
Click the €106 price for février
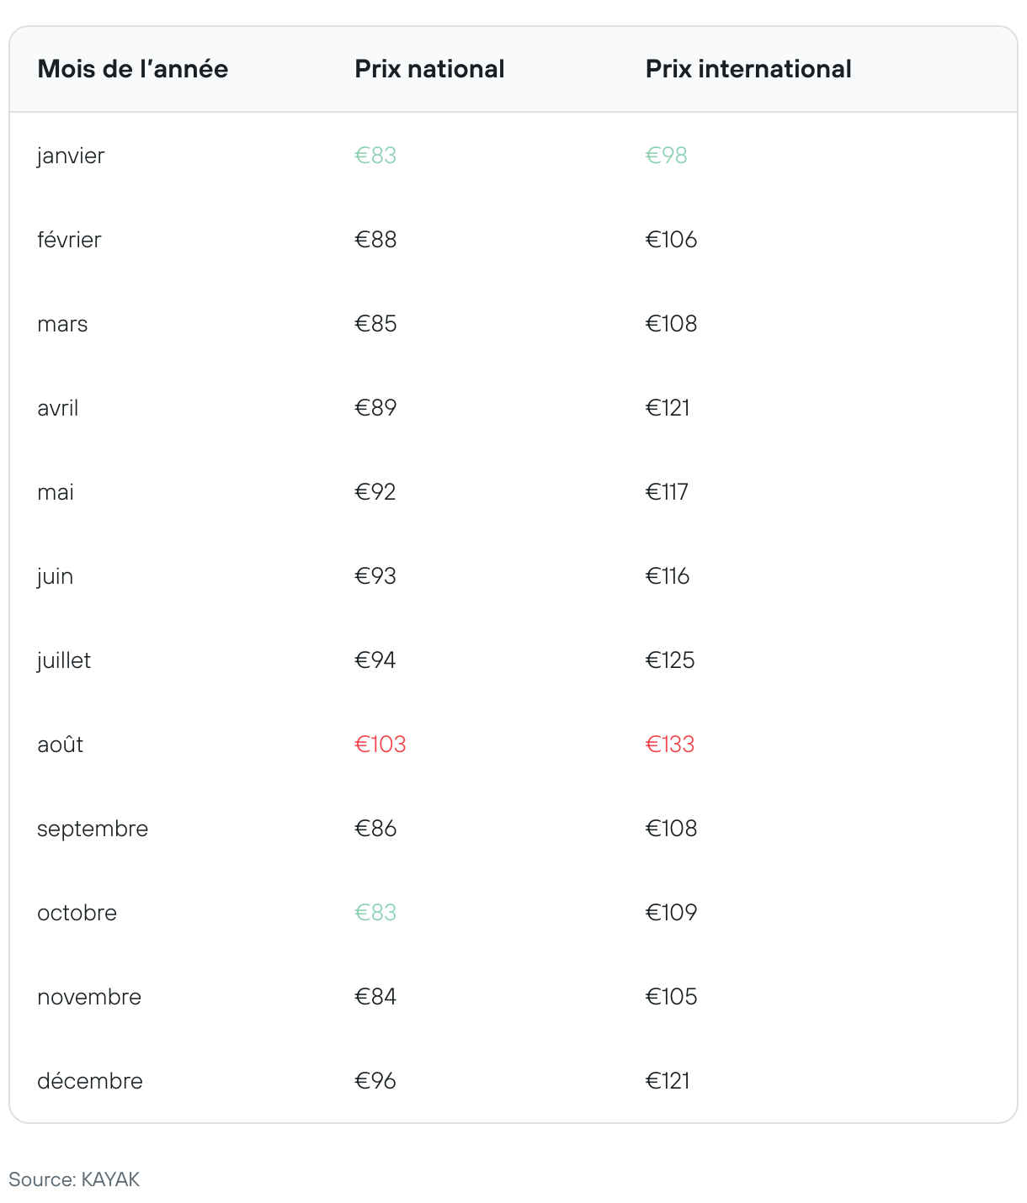coord(671,240)
